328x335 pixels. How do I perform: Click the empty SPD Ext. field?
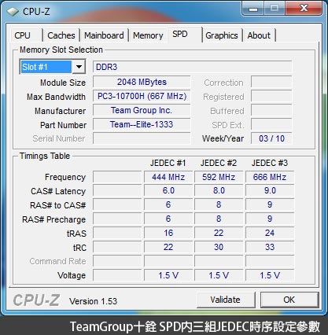(271, 124)
